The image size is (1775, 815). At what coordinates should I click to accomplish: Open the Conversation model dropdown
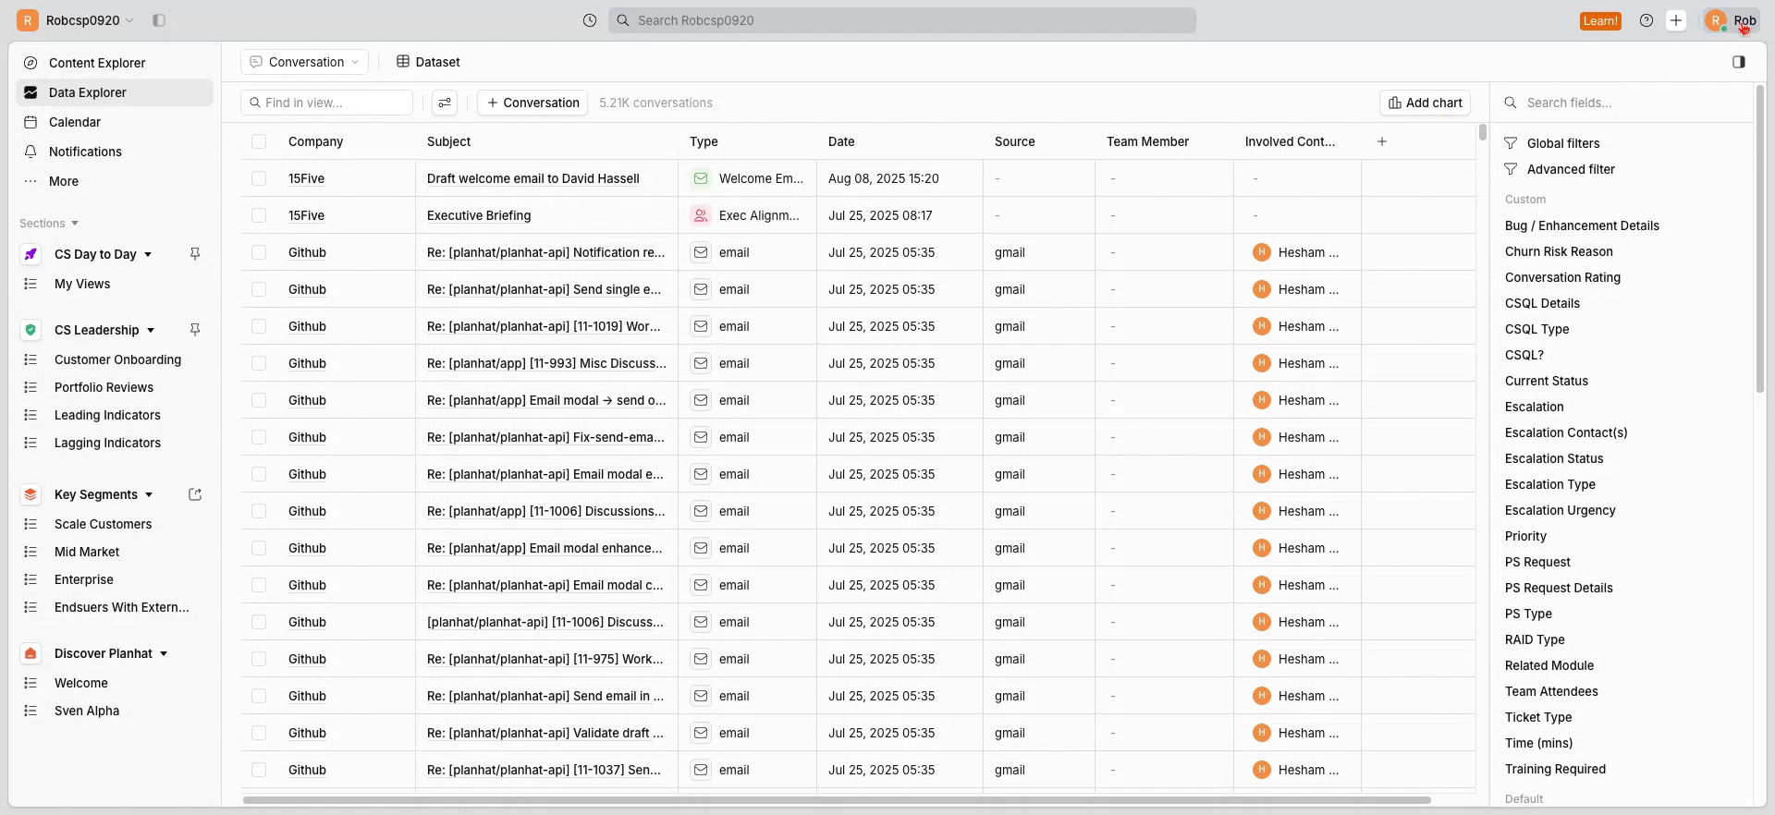304,62
